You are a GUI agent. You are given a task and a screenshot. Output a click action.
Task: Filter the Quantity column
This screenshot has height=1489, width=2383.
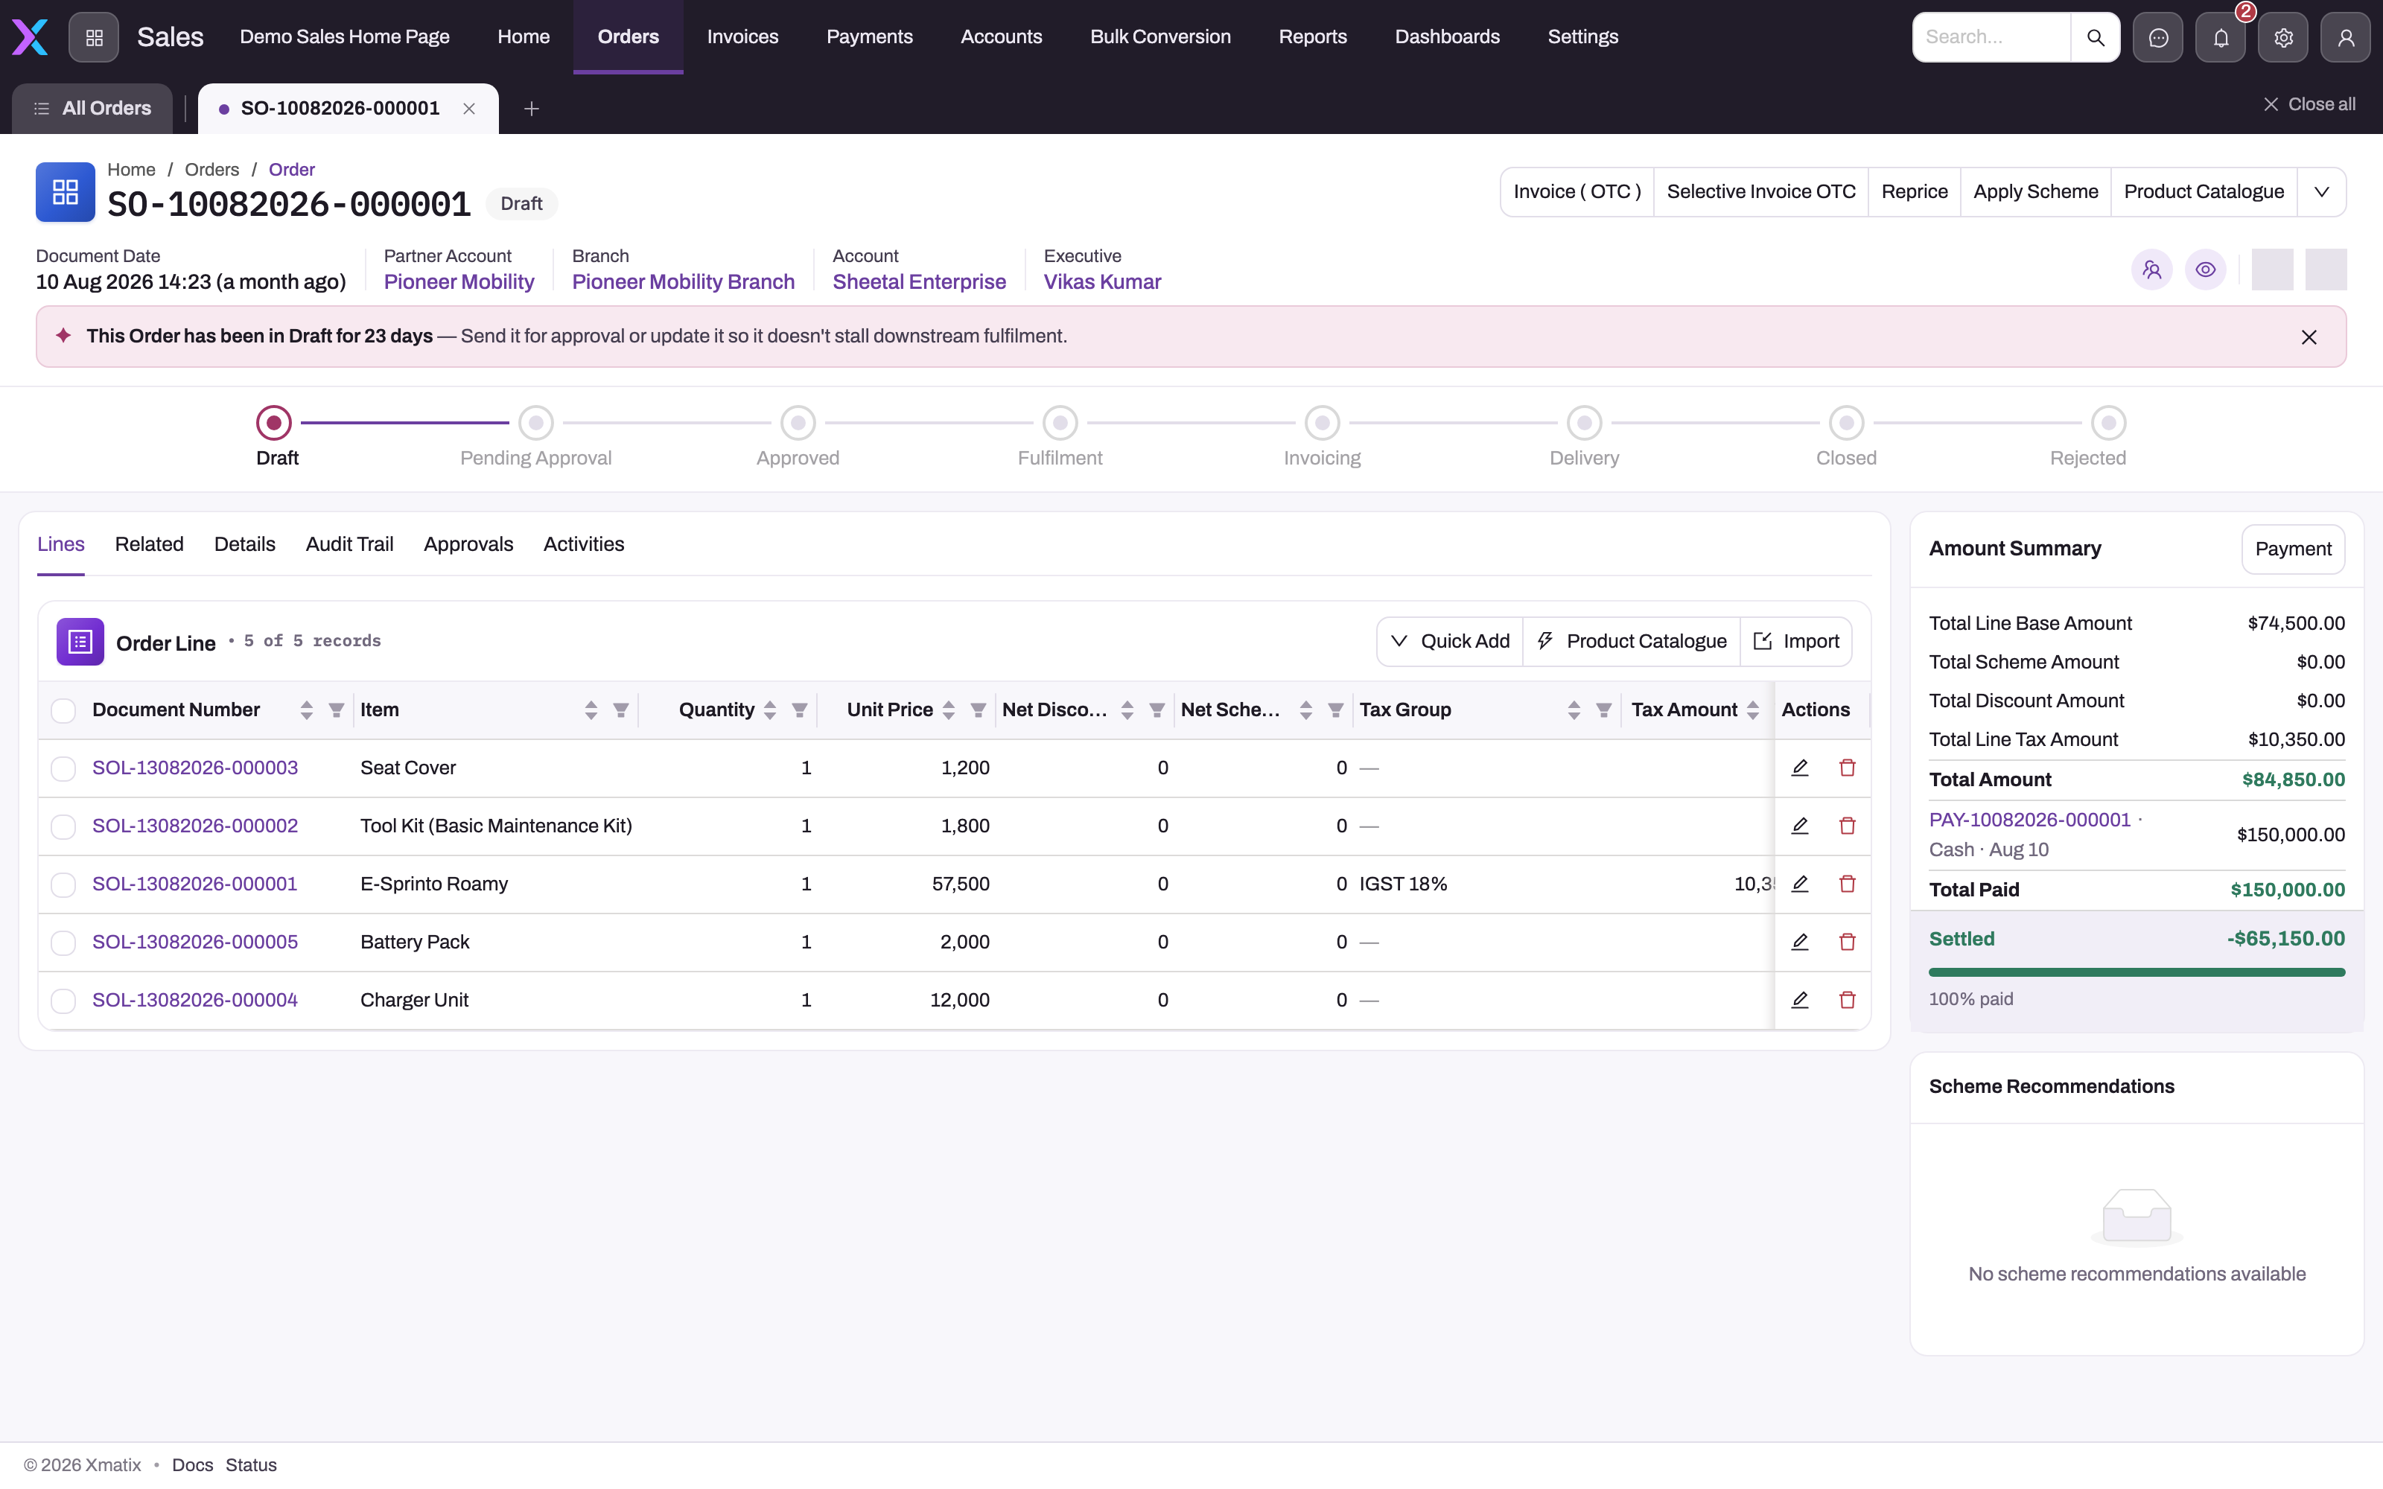click(800, 710)
